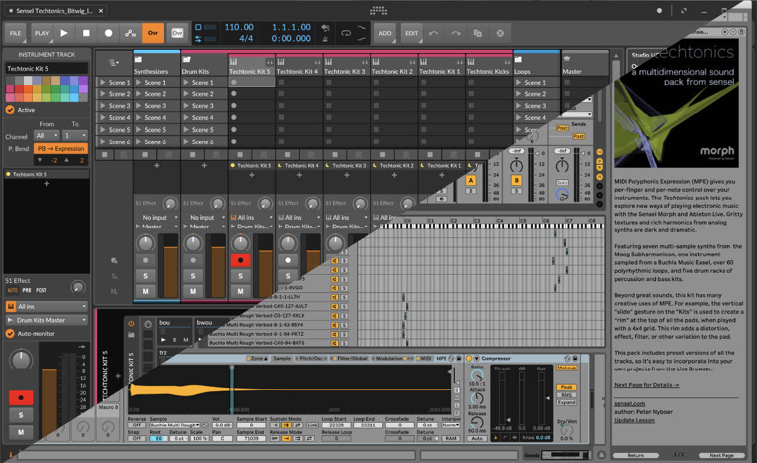The height and width of the screenshot is (463, 757).
Task: Toggle the Active checkbox
Action: [10, 110]
